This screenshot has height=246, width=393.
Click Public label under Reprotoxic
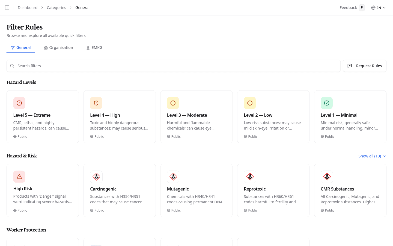coord(253,210)
